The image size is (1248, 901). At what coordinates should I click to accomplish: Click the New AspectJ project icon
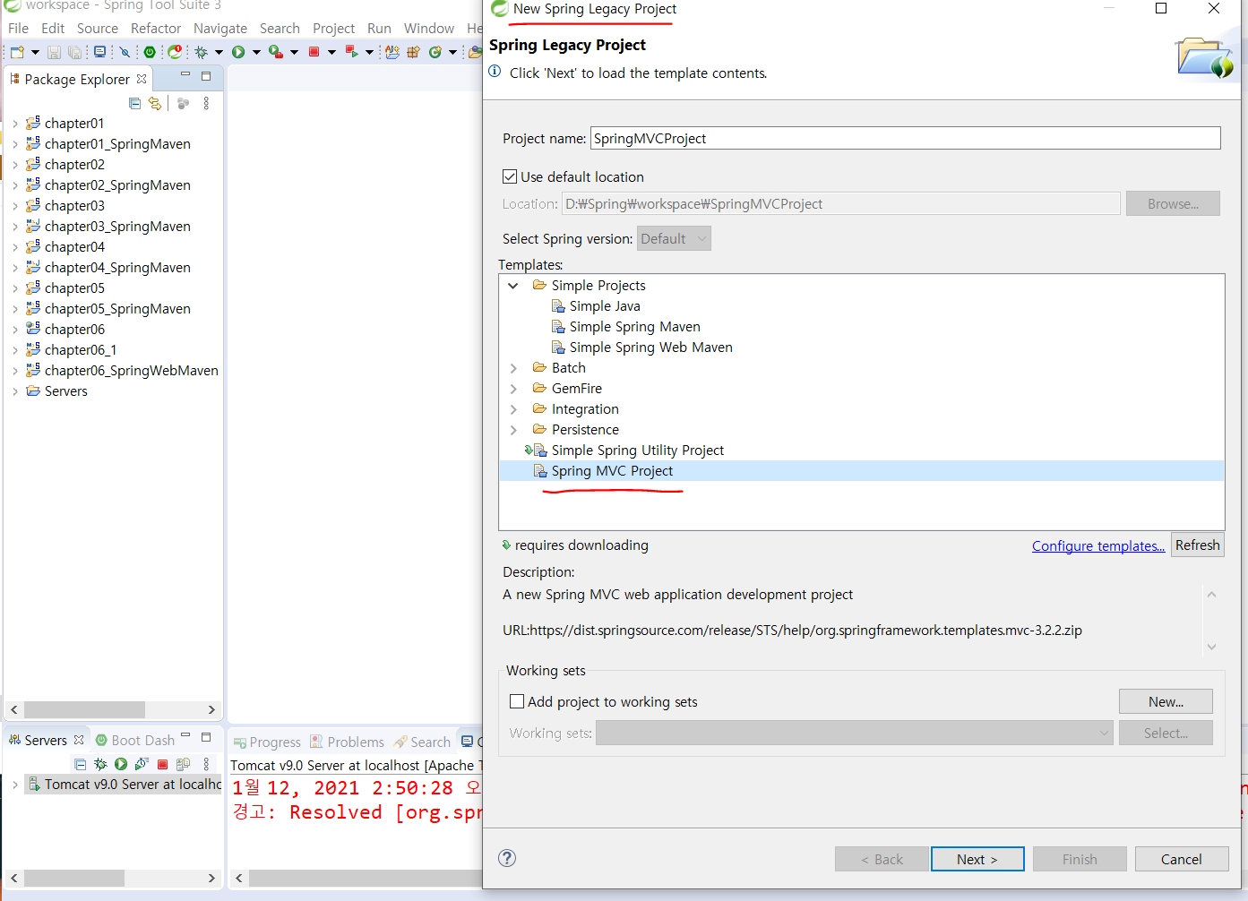392,52
